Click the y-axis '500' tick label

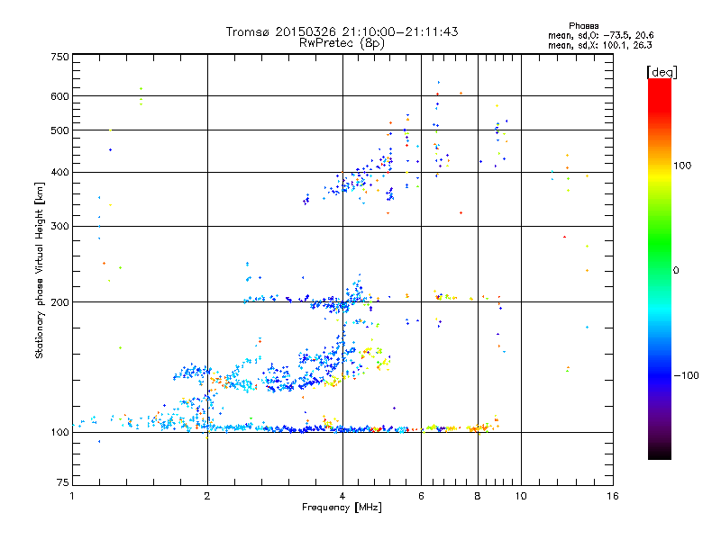point(59,130)
